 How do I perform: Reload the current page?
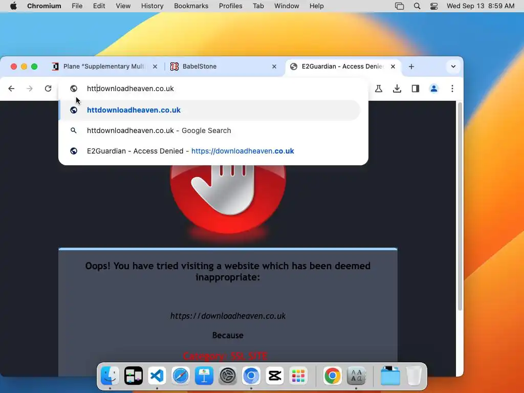click(x=48, y=89)
